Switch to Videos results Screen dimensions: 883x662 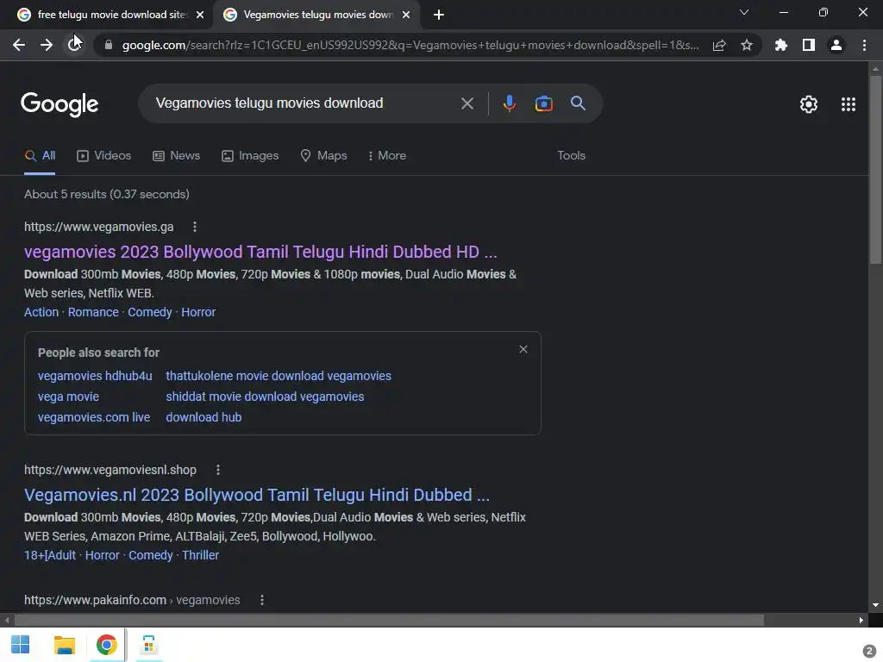pos(104,156)
